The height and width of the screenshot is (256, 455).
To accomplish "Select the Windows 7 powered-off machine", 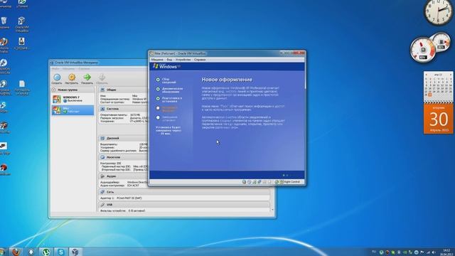I will tap(73, 99).
